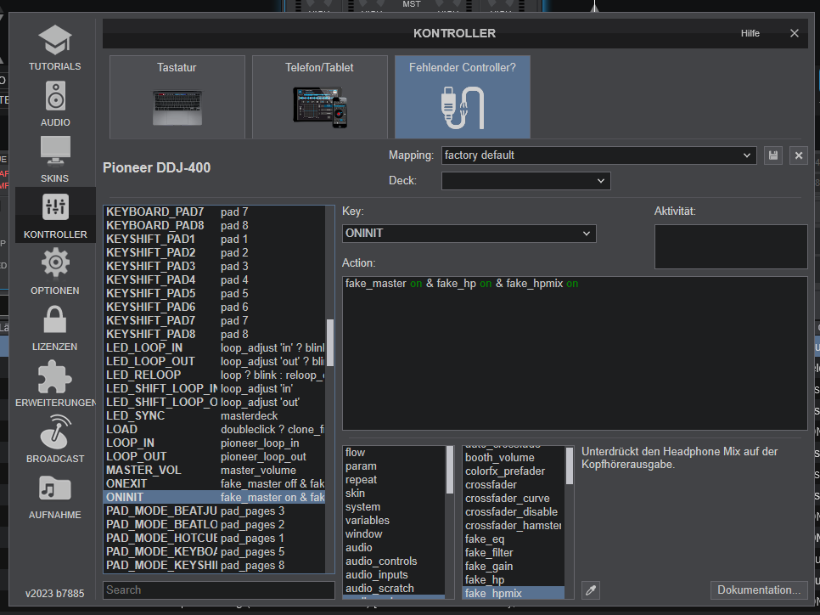Choose the window action category
820x615 pixels.
coord(394,533)
